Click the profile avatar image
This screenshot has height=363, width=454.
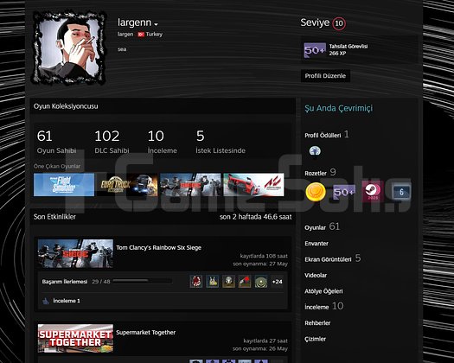tap(69, 48)
